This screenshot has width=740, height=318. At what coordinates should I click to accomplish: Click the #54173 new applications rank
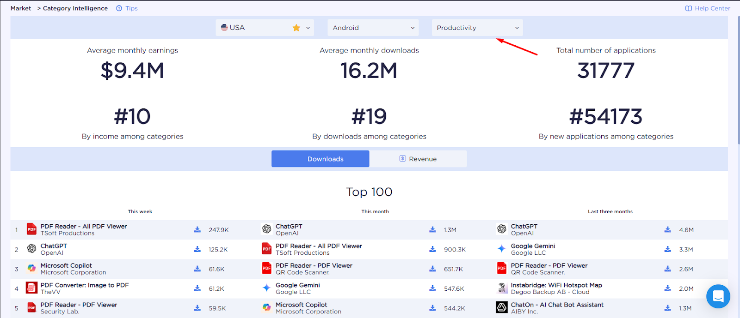coord(606,116)
